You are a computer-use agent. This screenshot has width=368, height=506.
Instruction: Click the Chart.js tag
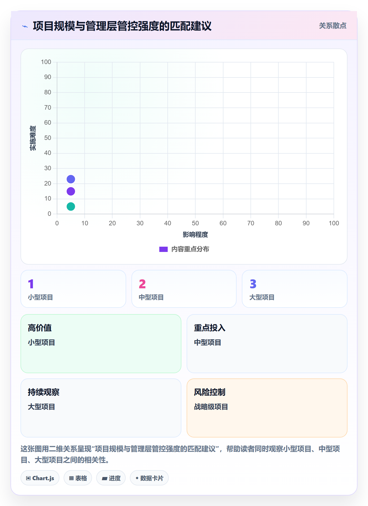click(x=40, y=478)
